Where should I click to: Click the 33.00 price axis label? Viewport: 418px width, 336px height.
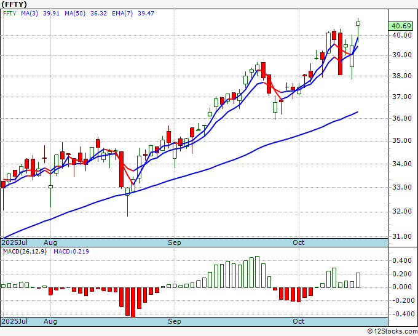(402, 187)
